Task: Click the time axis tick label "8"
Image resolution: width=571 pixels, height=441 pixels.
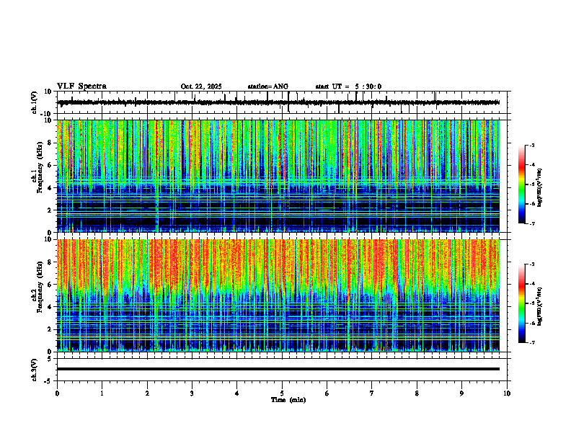Action: 417,393
